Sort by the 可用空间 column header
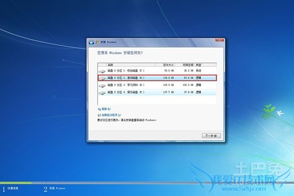 (185, 65)
